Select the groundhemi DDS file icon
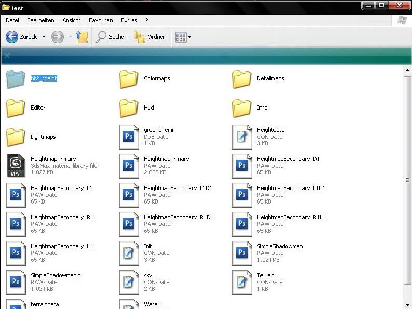This screenshot has height=309, width=412. [129, 137]
